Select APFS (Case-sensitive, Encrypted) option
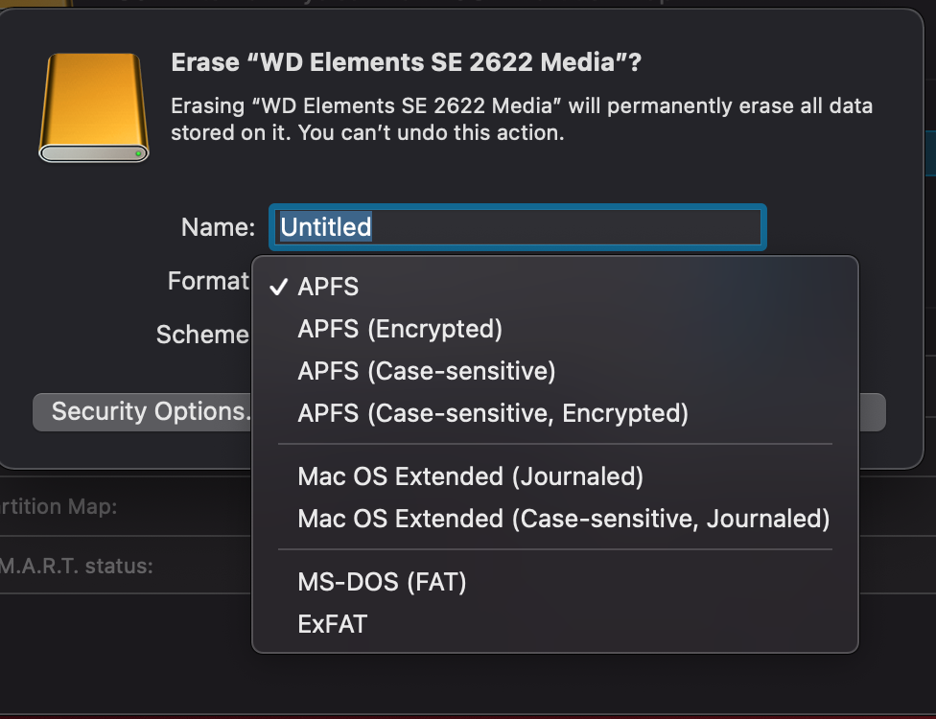This screenshot has width=936, height=719. (555, 413)
